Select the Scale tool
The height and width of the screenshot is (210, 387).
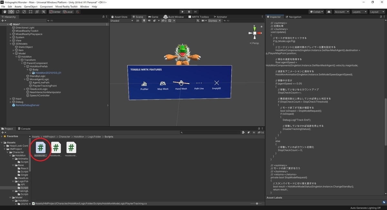click(24, 12)
